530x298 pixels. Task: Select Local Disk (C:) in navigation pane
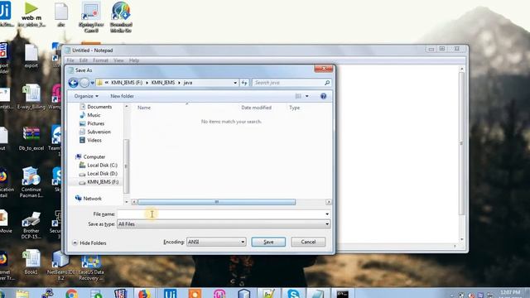tap(99, 166)
